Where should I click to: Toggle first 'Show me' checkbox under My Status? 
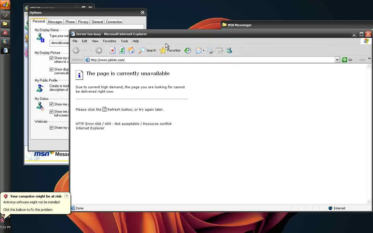[51, 104]
